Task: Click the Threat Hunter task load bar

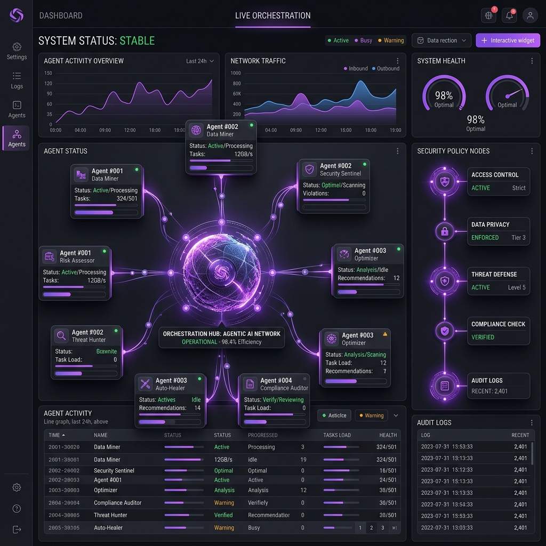Action: (x=86, y=373)
